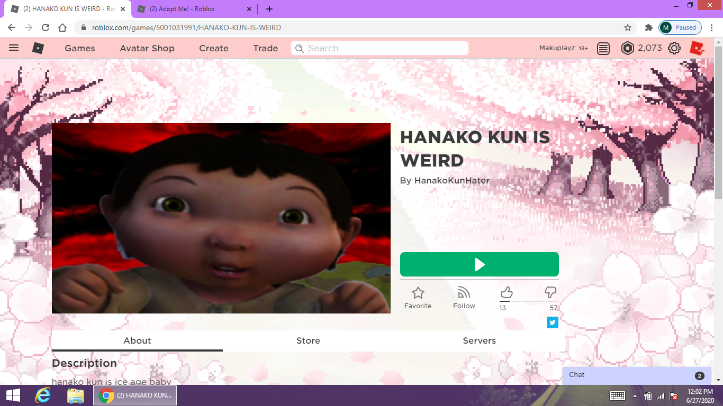Click the red Roblox Premium icon
This screenshot has height=406, width=723.
tap(697, 48)
